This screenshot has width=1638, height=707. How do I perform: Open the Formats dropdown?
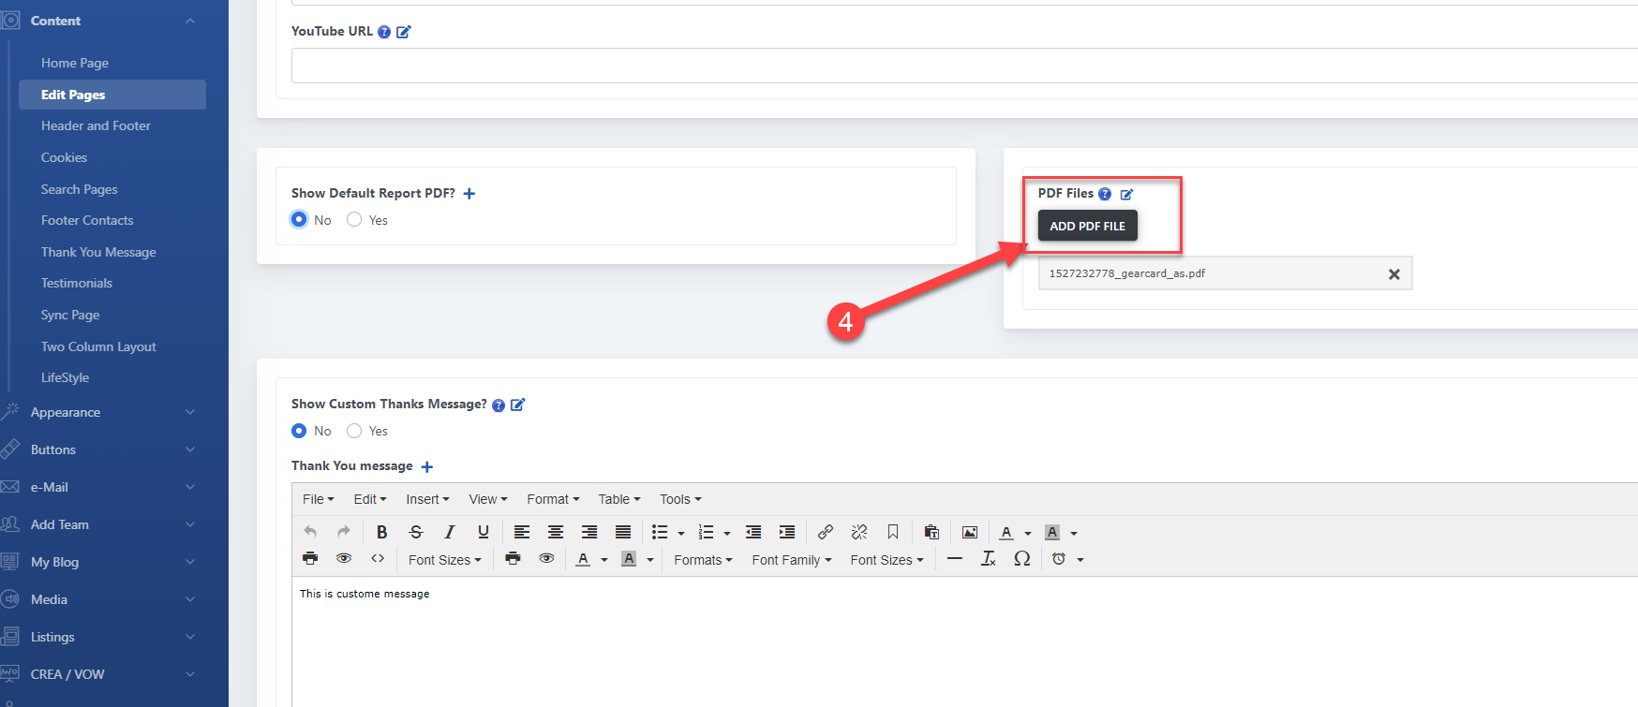tap(703, 560)
